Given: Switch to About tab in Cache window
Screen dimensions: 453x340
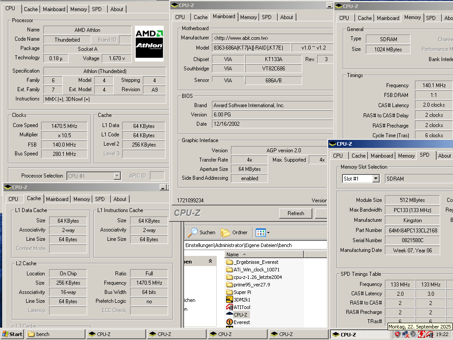Looking at the screenshot, I should 119,199.
